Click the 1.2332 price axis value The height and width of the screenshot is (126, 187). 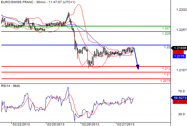(x=181, y=10)
